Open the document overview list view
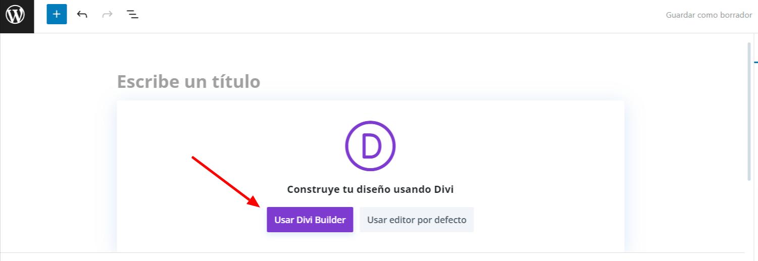 pos(132,14)
